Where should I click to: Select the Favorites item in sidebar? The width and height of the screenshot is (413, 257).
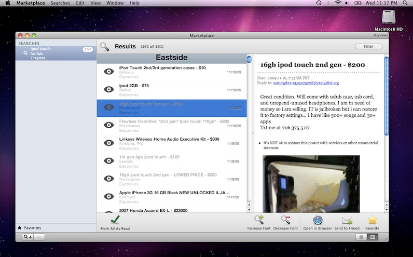[32, 227]
